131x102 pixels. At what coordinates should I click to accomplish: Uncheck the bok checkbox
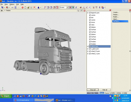[90, 18]
